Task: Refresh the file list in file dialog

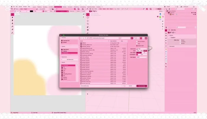Action: (x=88, y=38)
